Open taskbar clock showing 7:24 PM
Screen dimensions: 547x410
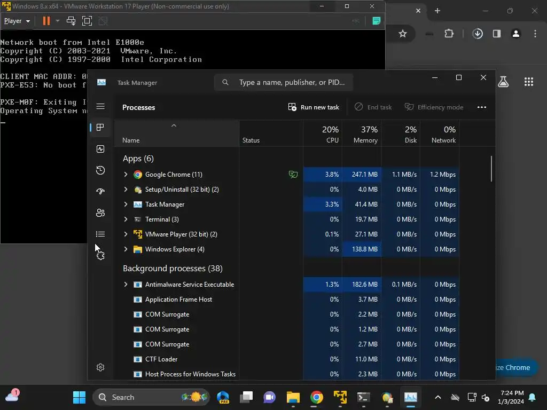(511, 397)
